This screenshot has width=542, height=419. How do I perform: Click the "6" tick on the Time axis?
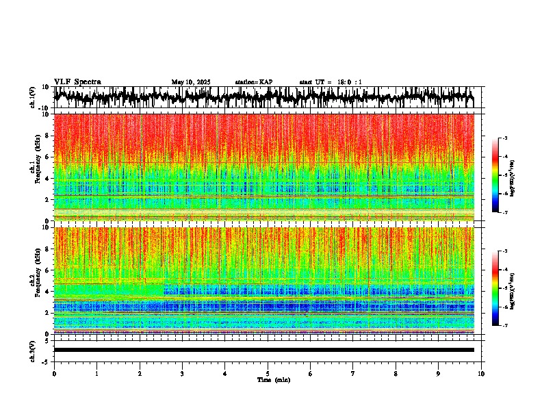coord(311,374)
